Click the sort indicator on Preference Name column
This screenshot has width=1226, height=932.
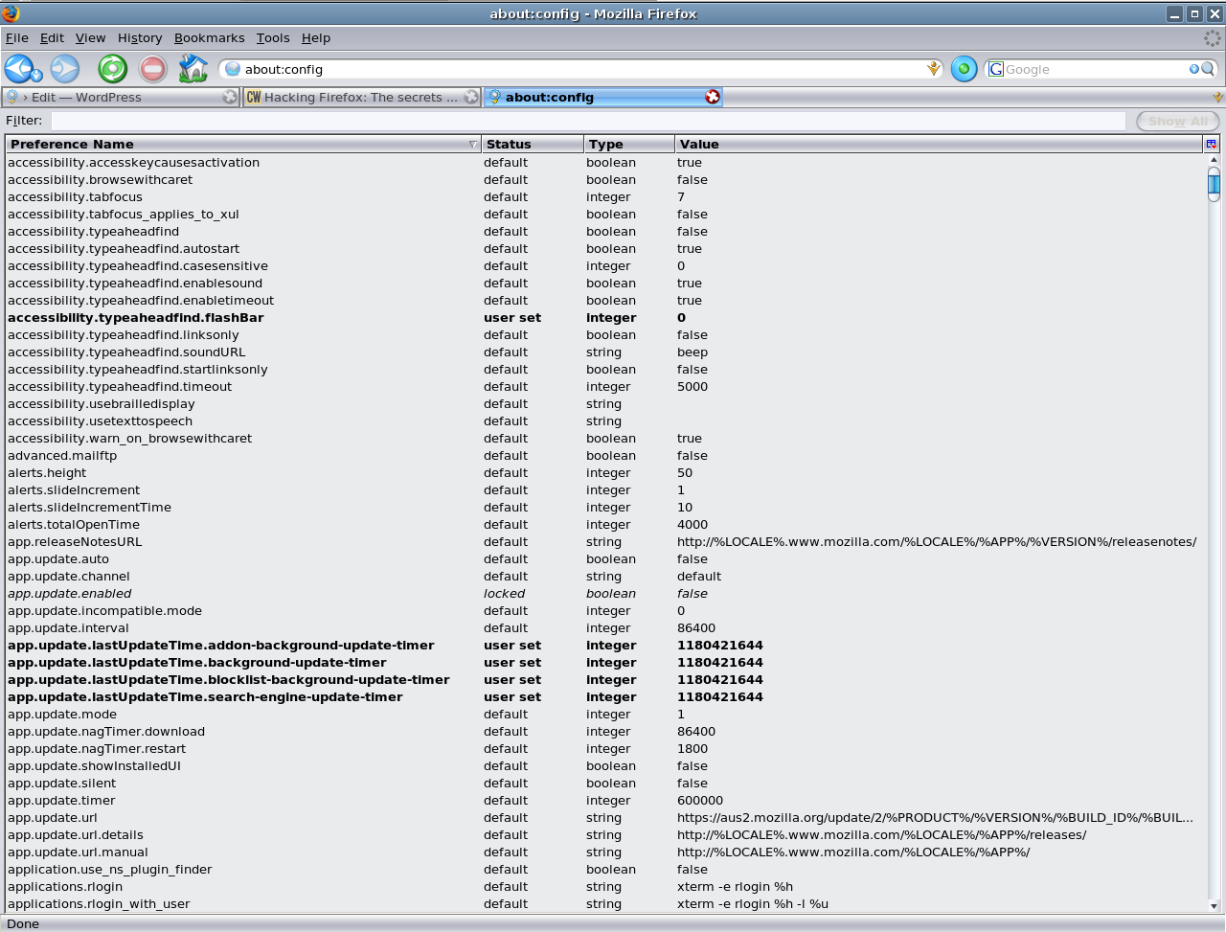472,145
